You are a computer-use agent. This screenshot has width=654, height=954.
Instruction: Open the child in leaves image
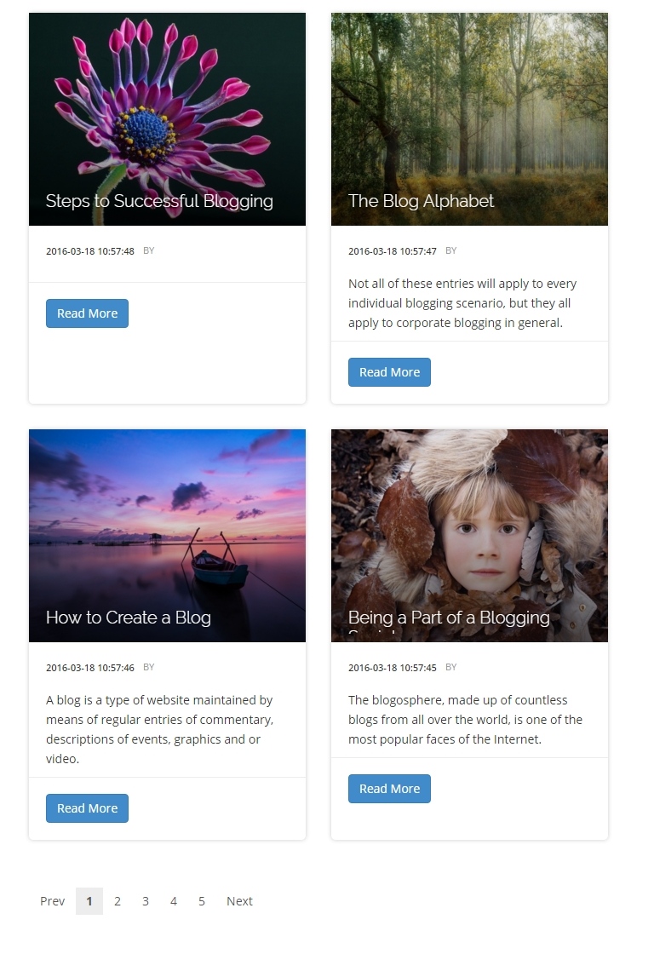pyautogui.click(x=469, y=536)
